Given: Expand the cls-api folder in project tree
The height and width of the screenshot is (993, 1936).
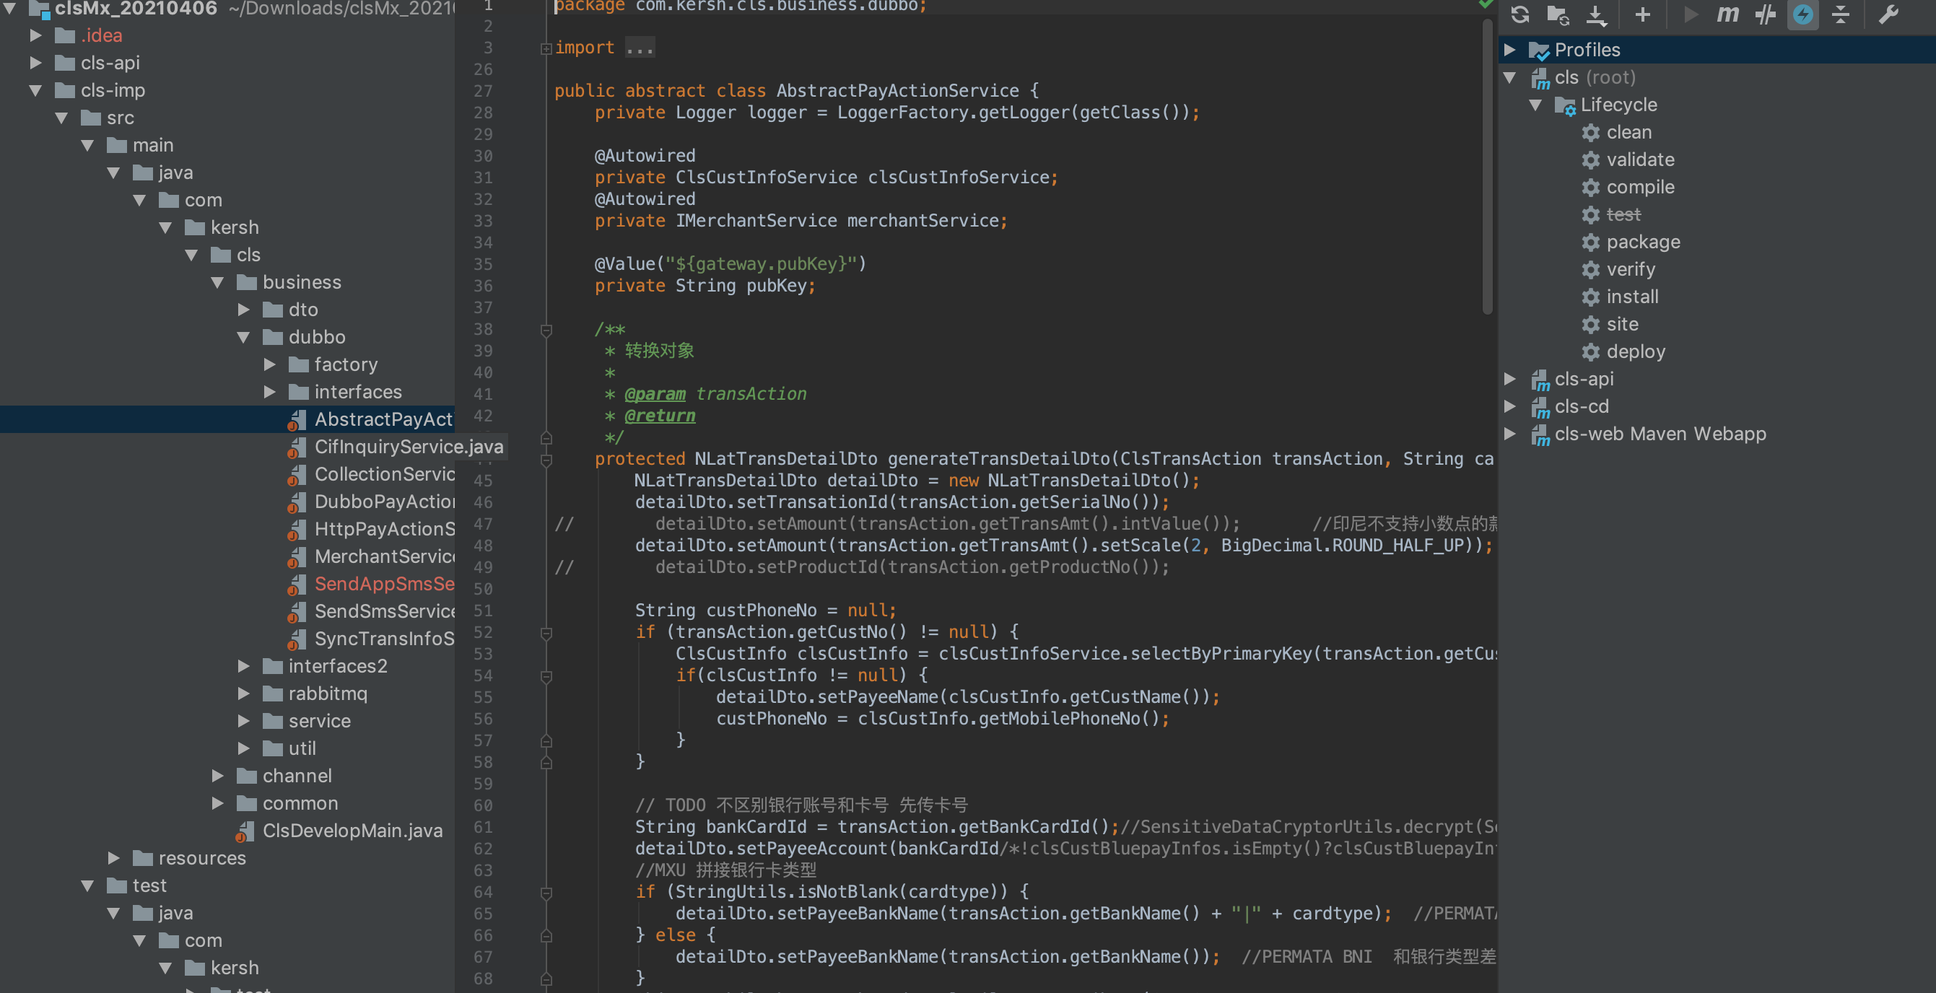Looking at the screenshot, I should (35, 63).
